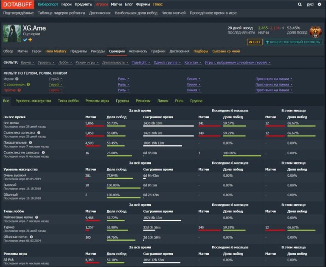Image resolution: width=326 pixels, height=267 pixels.
Task: Switch to Обзор profile tab
Action: tap(8, 51)
